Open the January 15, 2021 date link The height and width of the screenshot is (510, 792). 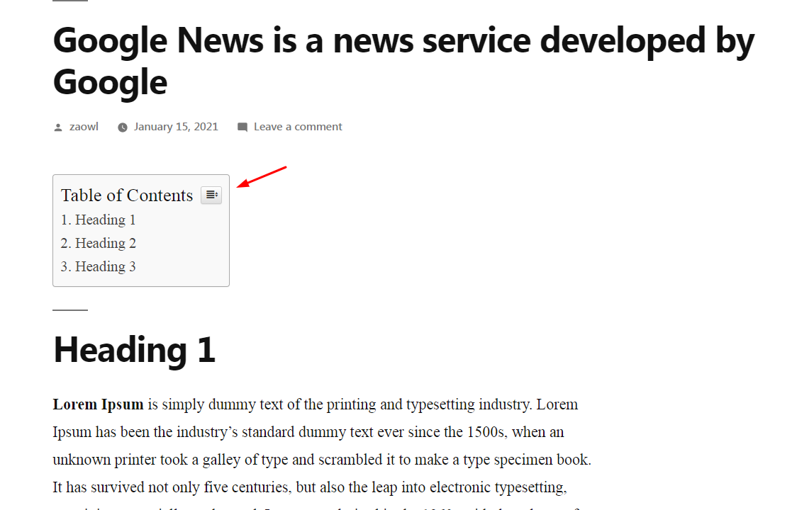tap(176, 127)
